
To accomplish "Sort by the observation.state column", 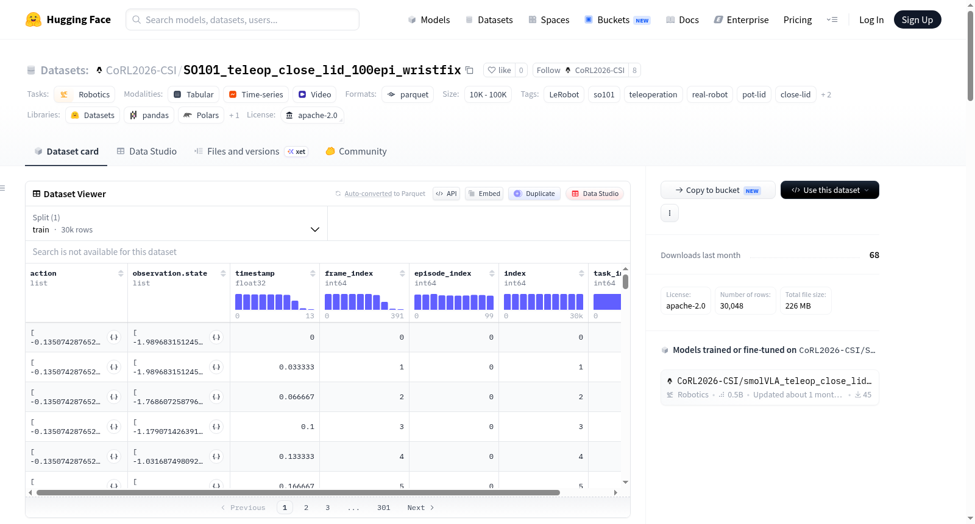I will 223,273.
